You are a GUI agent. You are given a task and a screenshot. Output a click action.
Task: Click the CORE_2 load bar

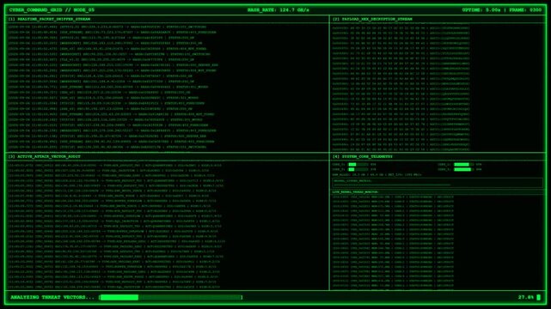(358, 169)
